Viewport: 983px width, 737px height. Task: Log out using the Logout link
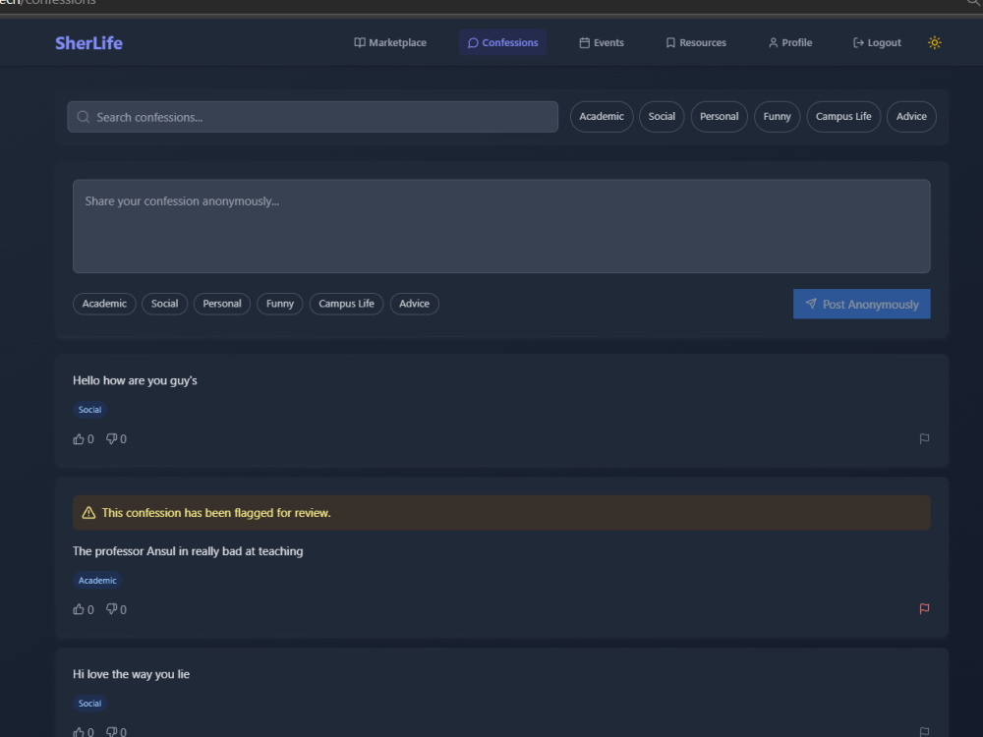[877, 42]
